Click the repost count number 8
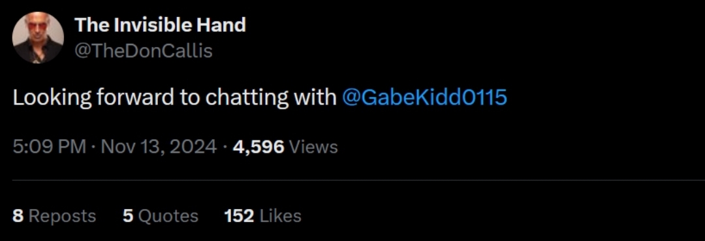The height and width of the screenshot is (241, 705). point(18,216)
